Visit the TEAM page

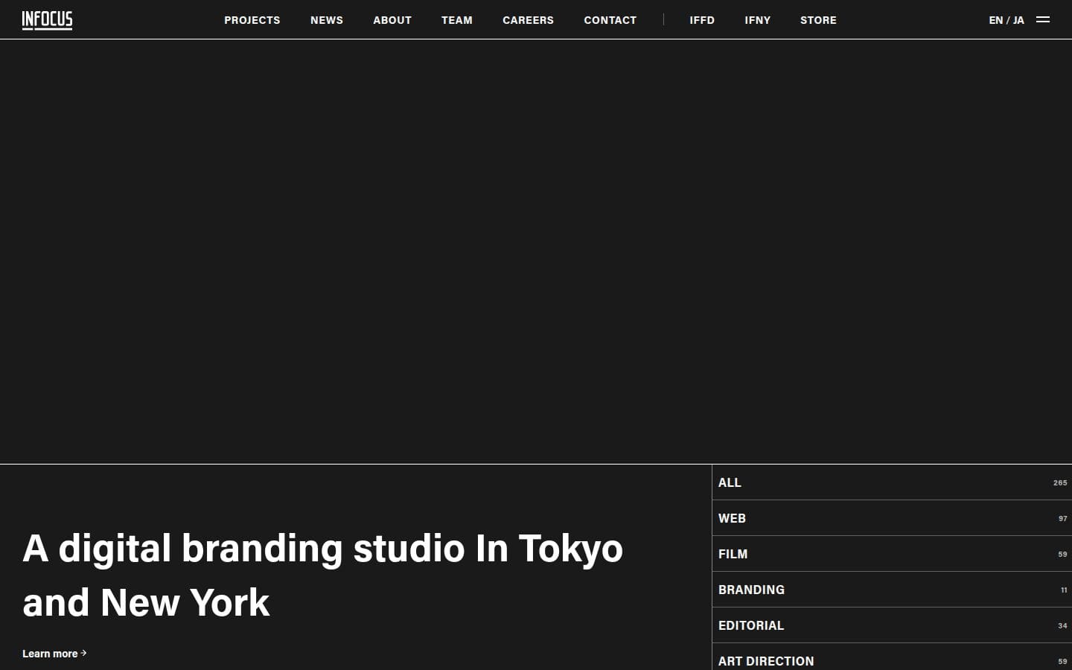(457, 20)
